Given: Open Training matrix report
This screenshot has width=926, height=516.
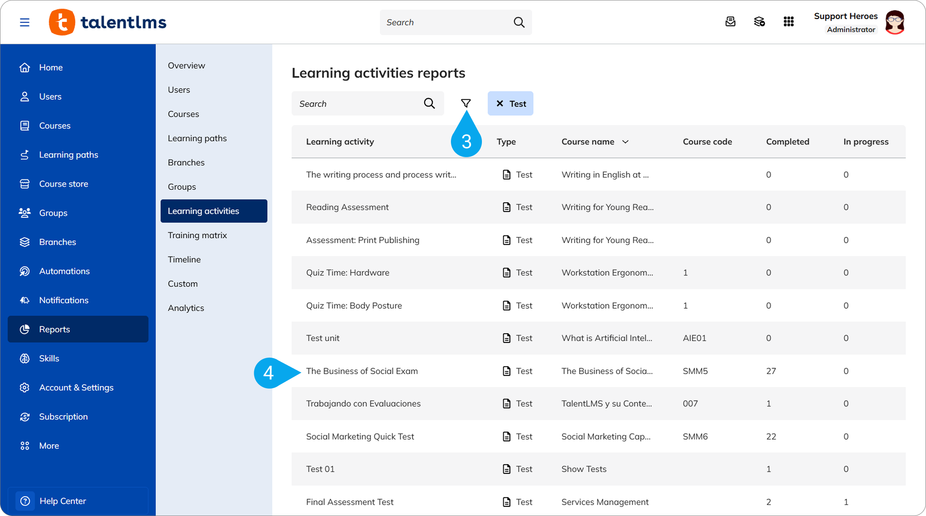Looking at the screenshot, I should 197,235.
